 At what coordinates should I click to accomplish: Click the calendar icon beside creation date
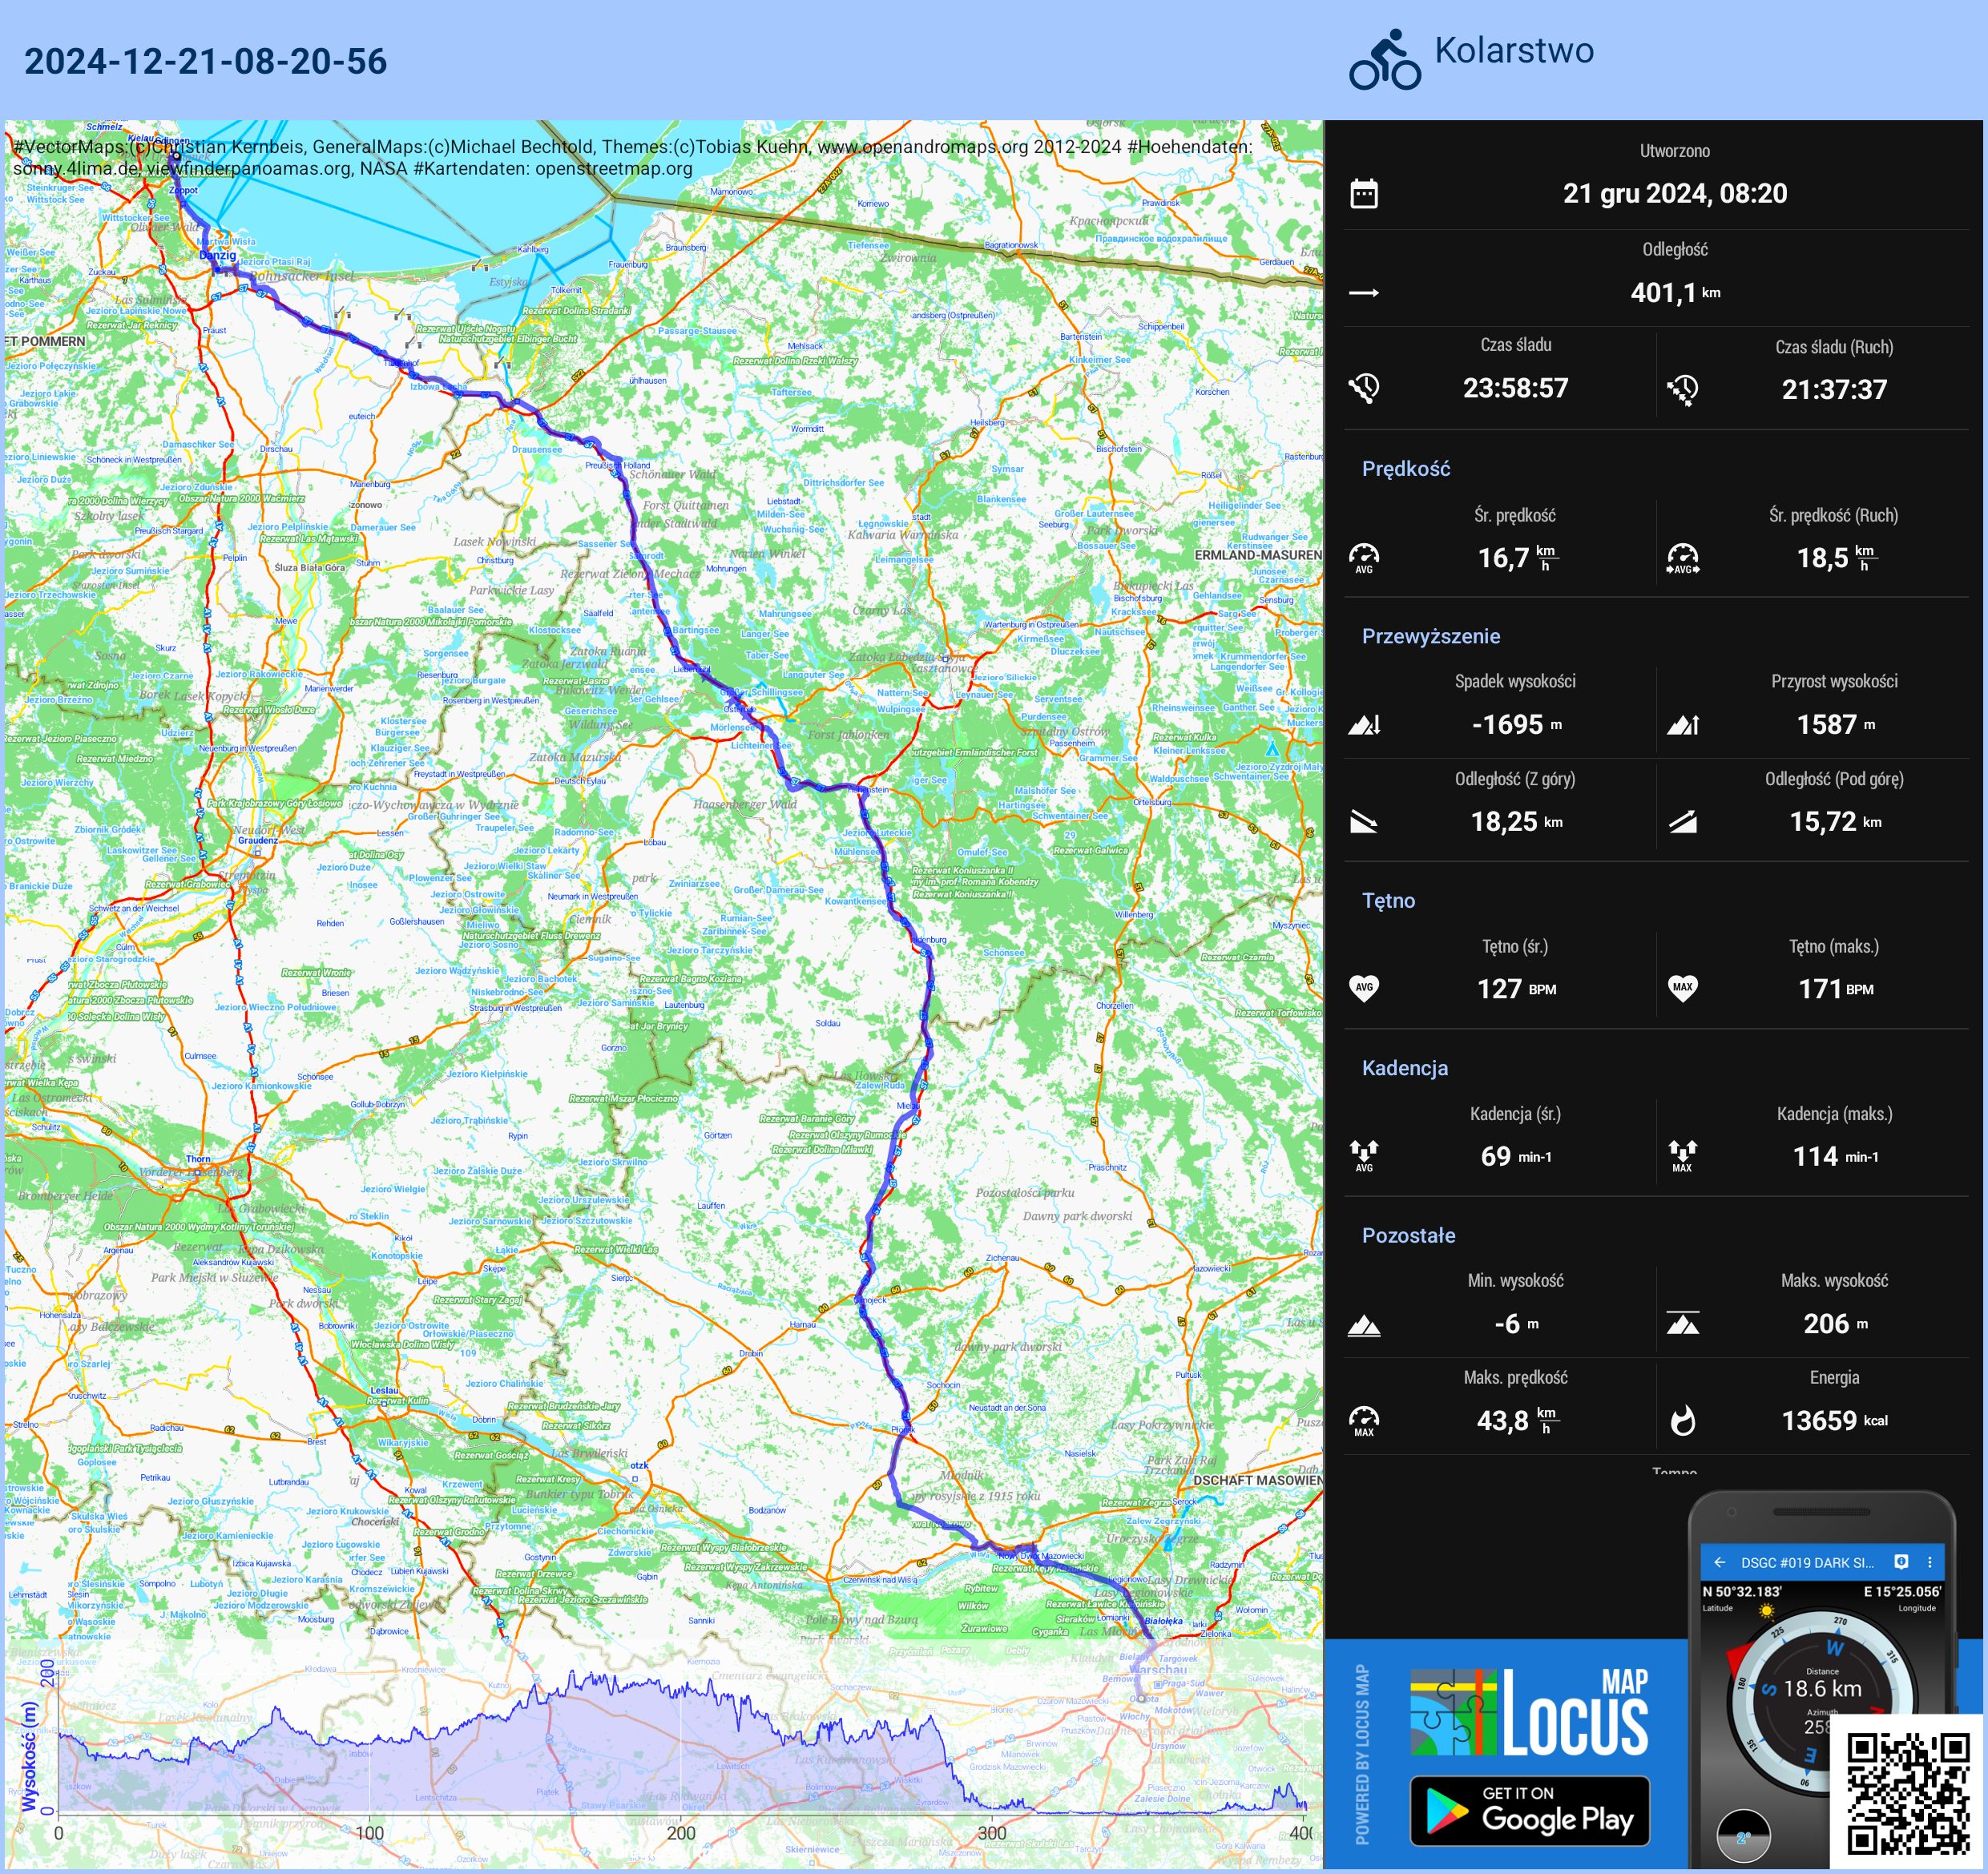1364,194
